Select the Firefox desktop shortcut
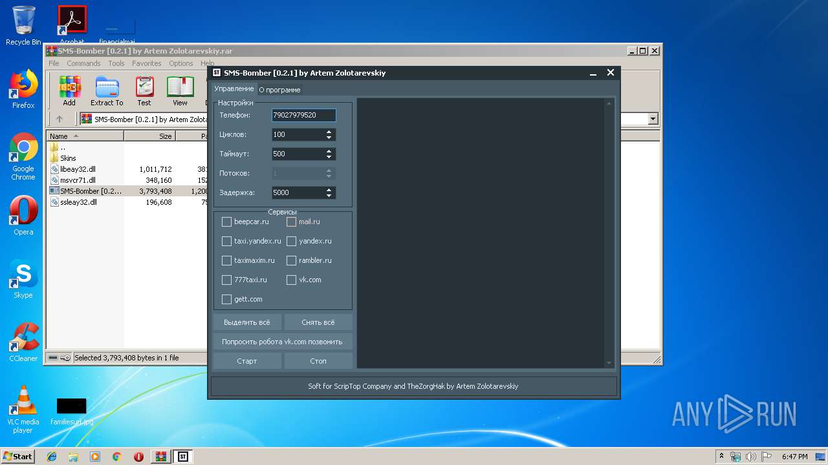This screenshot has width=828, height=465. coord(23,89)
